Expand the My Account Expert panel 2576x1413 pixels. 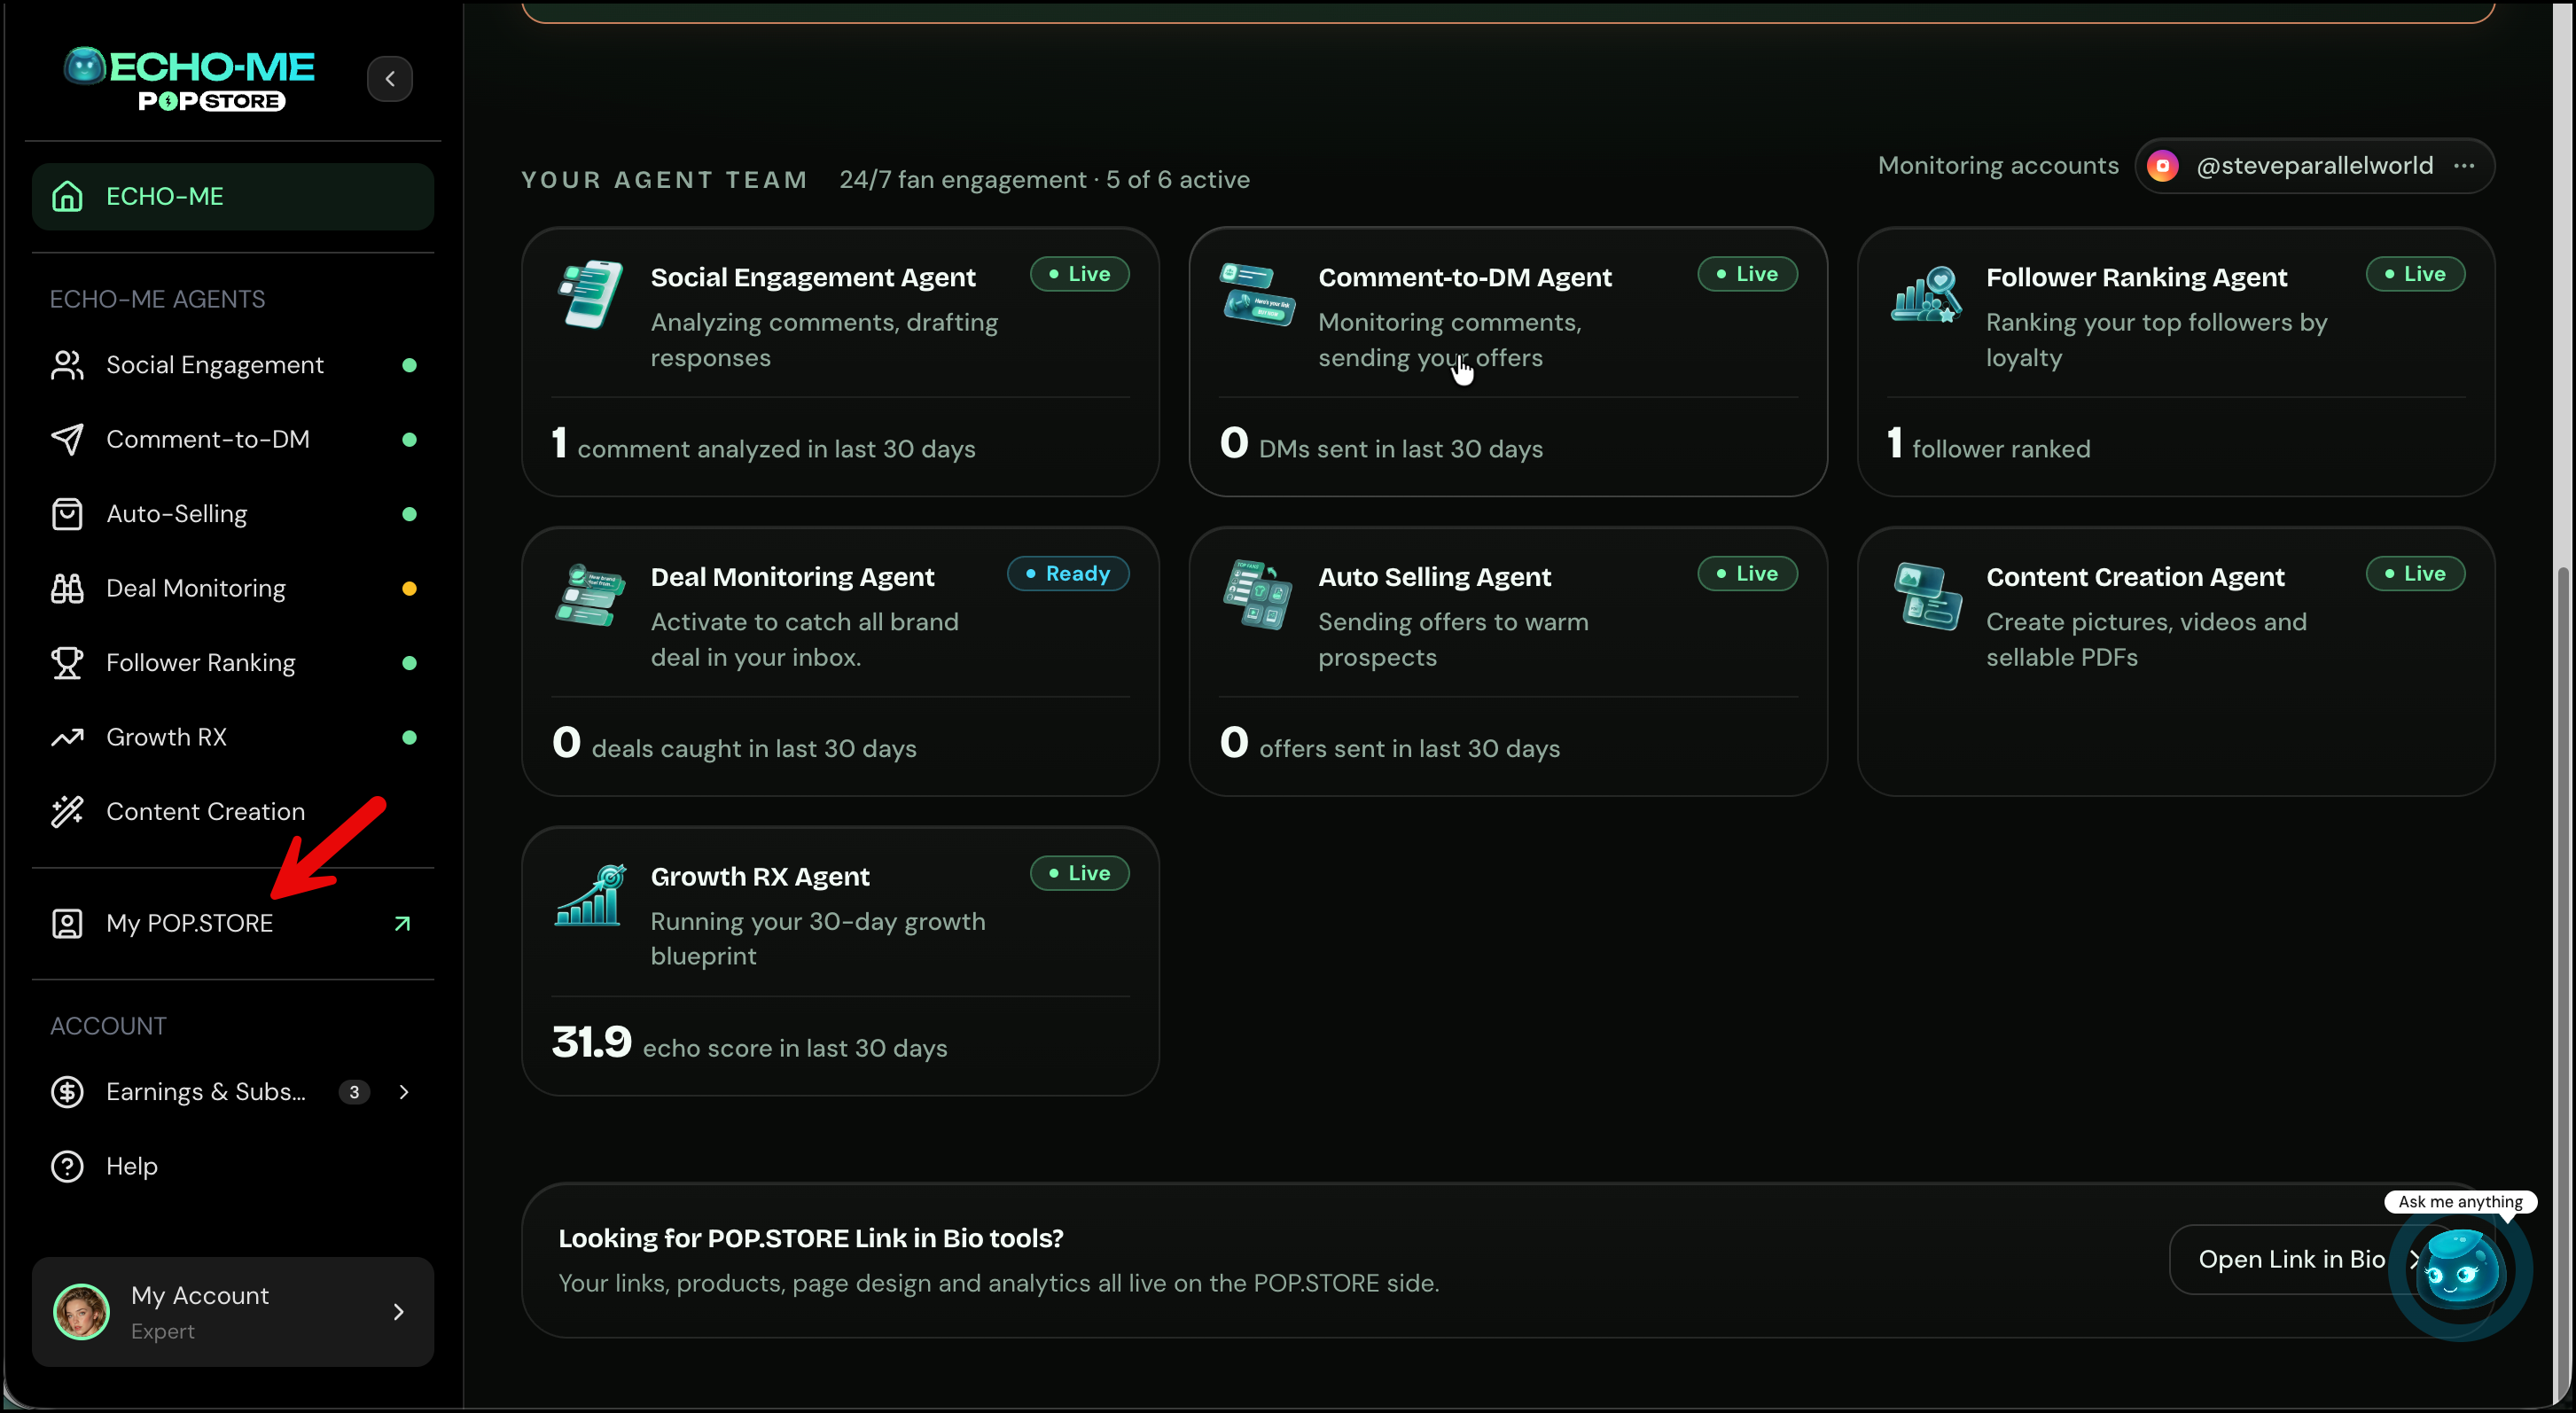click(233, 1312)
